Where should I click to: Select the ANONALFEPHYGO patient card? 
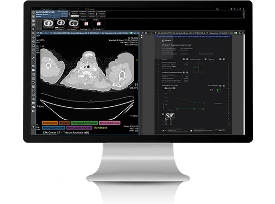pos(52,14)
